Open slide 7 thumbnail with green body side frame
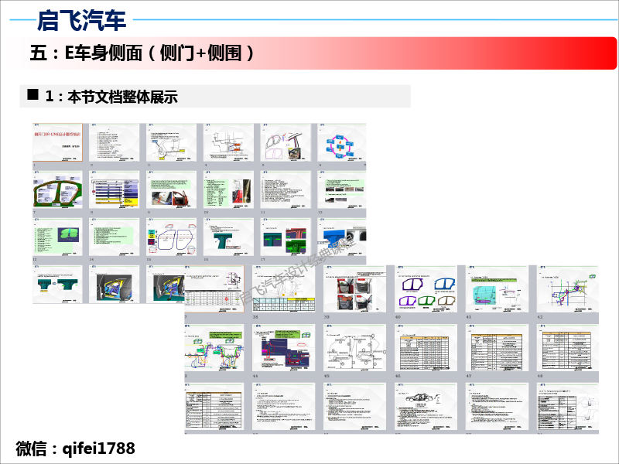 (x=57, y=189)
